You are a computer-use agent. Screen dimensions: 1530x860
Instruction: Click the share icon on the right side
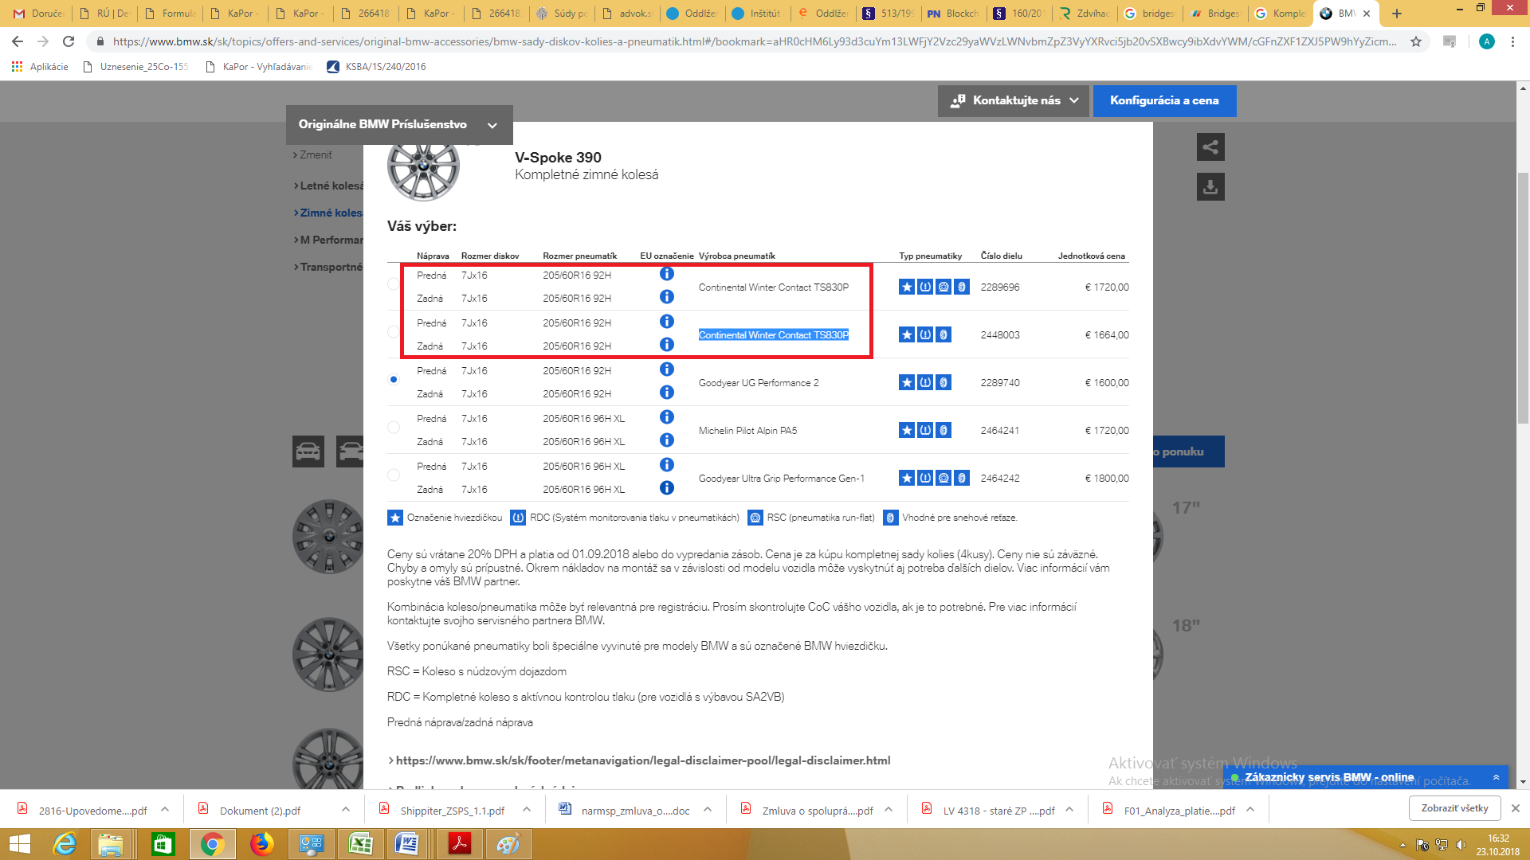click(x=1210, y=147)
